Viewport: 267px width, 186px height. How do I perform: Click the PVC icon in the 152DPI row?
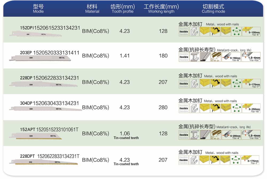pos(236,31)
